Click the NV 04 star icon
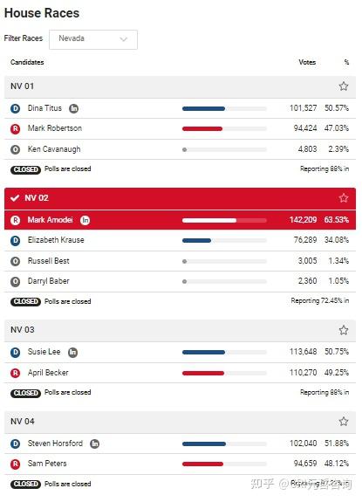The width and height of the screenshot is (362, 502). coord(344,422)
